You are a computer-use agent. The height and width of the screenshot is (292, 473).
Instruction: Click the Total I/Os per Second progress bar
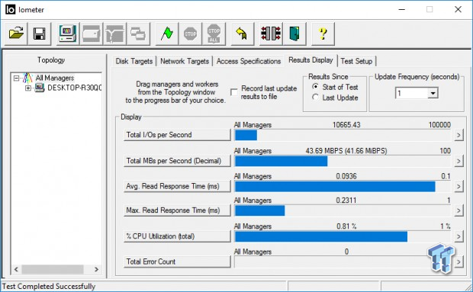[x=343, y=135]
